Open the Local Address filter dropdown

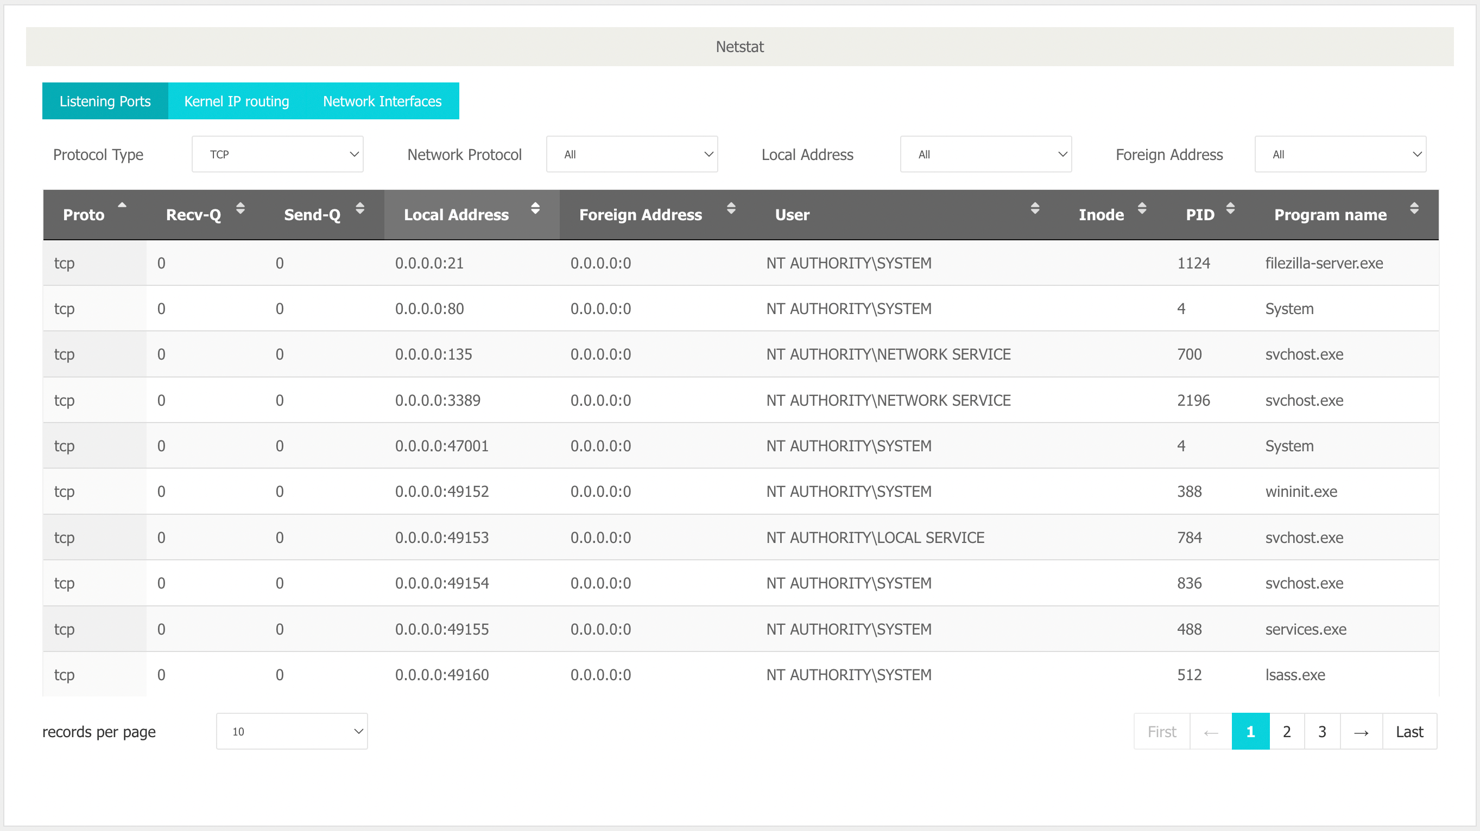986,155
